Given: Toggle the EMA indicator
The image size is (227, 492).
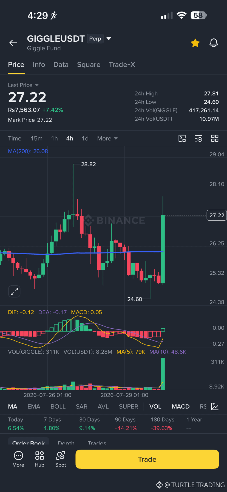Looking at the screenshot, I should (x=34, y=406).
